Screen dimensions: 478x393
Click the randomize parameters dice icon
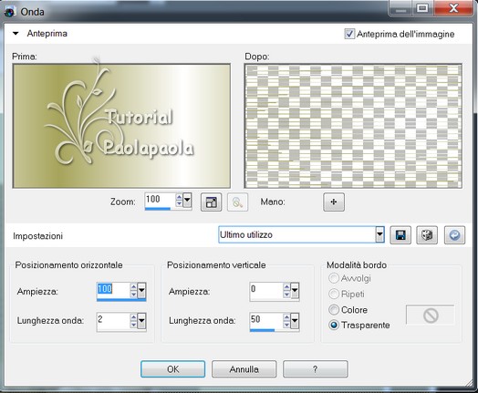point(427,235)
